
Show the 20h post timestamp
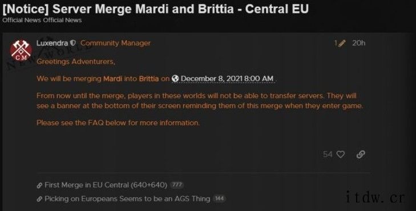click(359, 43)
